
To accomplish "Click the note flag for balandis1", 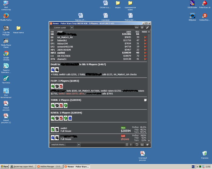I will (x=145, y=40).
